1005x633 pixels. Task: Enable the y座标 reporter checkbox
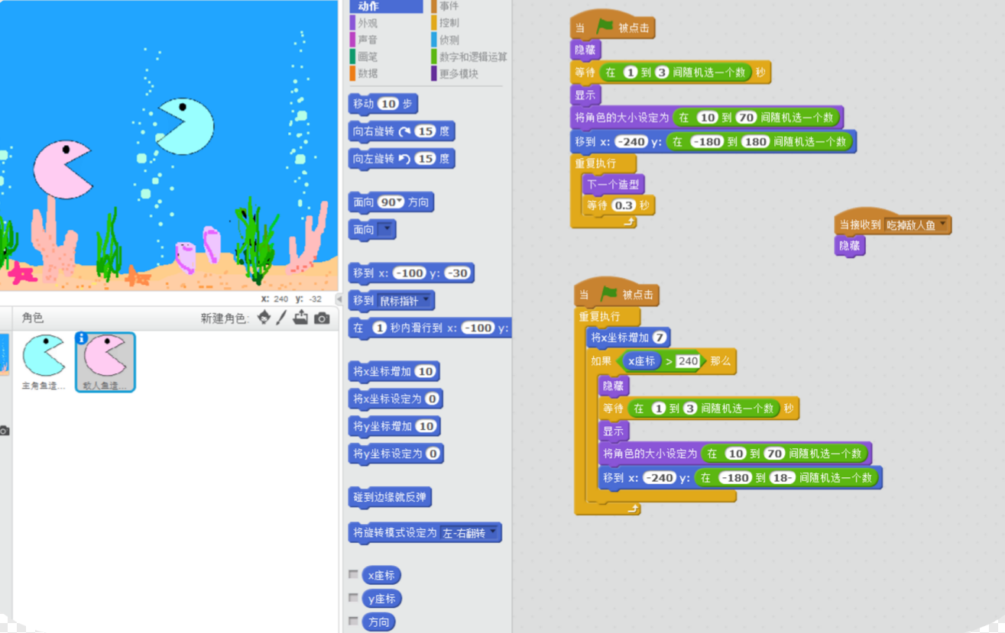click(x=353, y=598)
